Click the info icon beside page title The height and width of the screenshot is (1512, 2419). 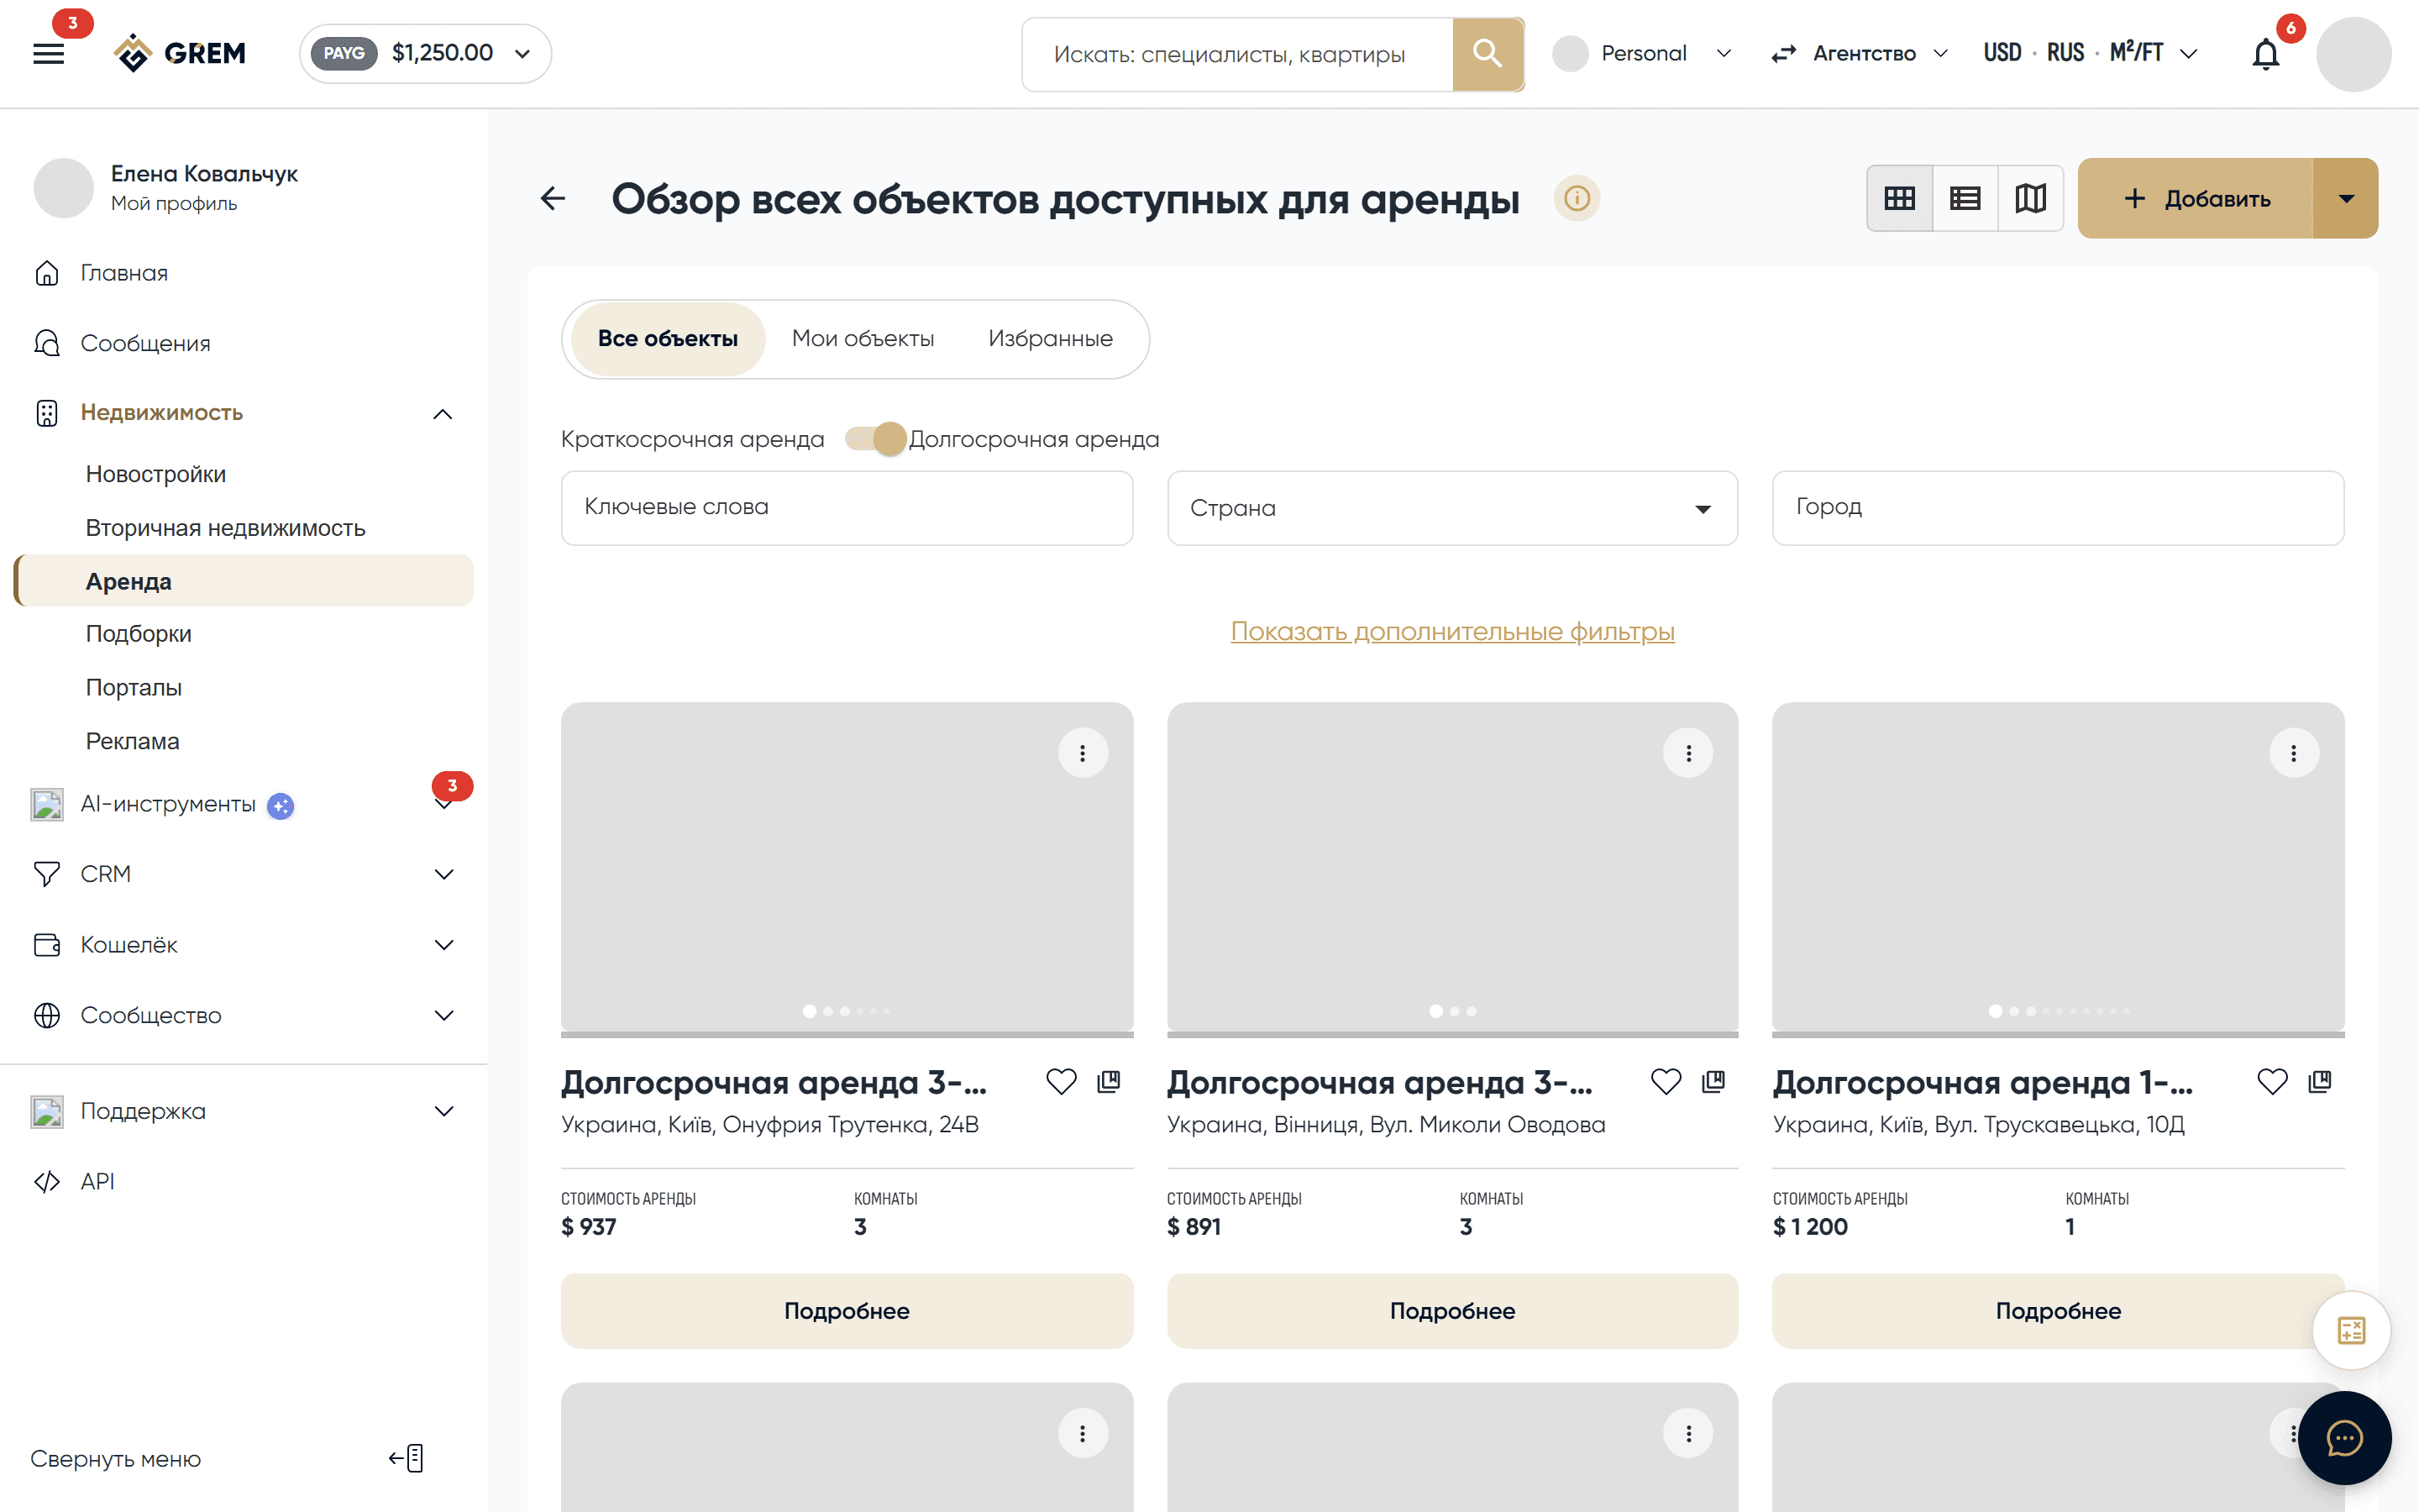(x=1577, y=198)
